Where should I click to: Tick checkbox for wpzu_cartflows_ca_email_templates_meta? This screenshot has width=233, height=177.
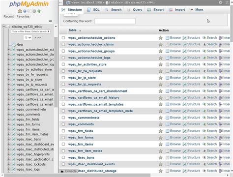[x=63, y=111]
